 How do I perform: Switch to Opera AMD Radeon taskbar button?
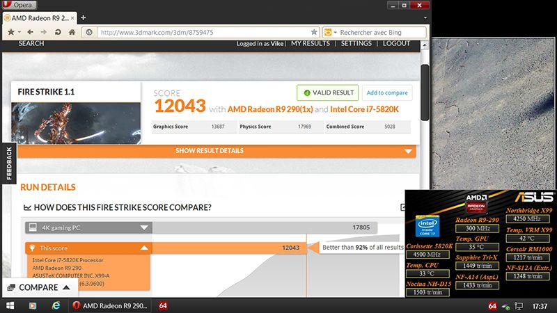[111, 305]
